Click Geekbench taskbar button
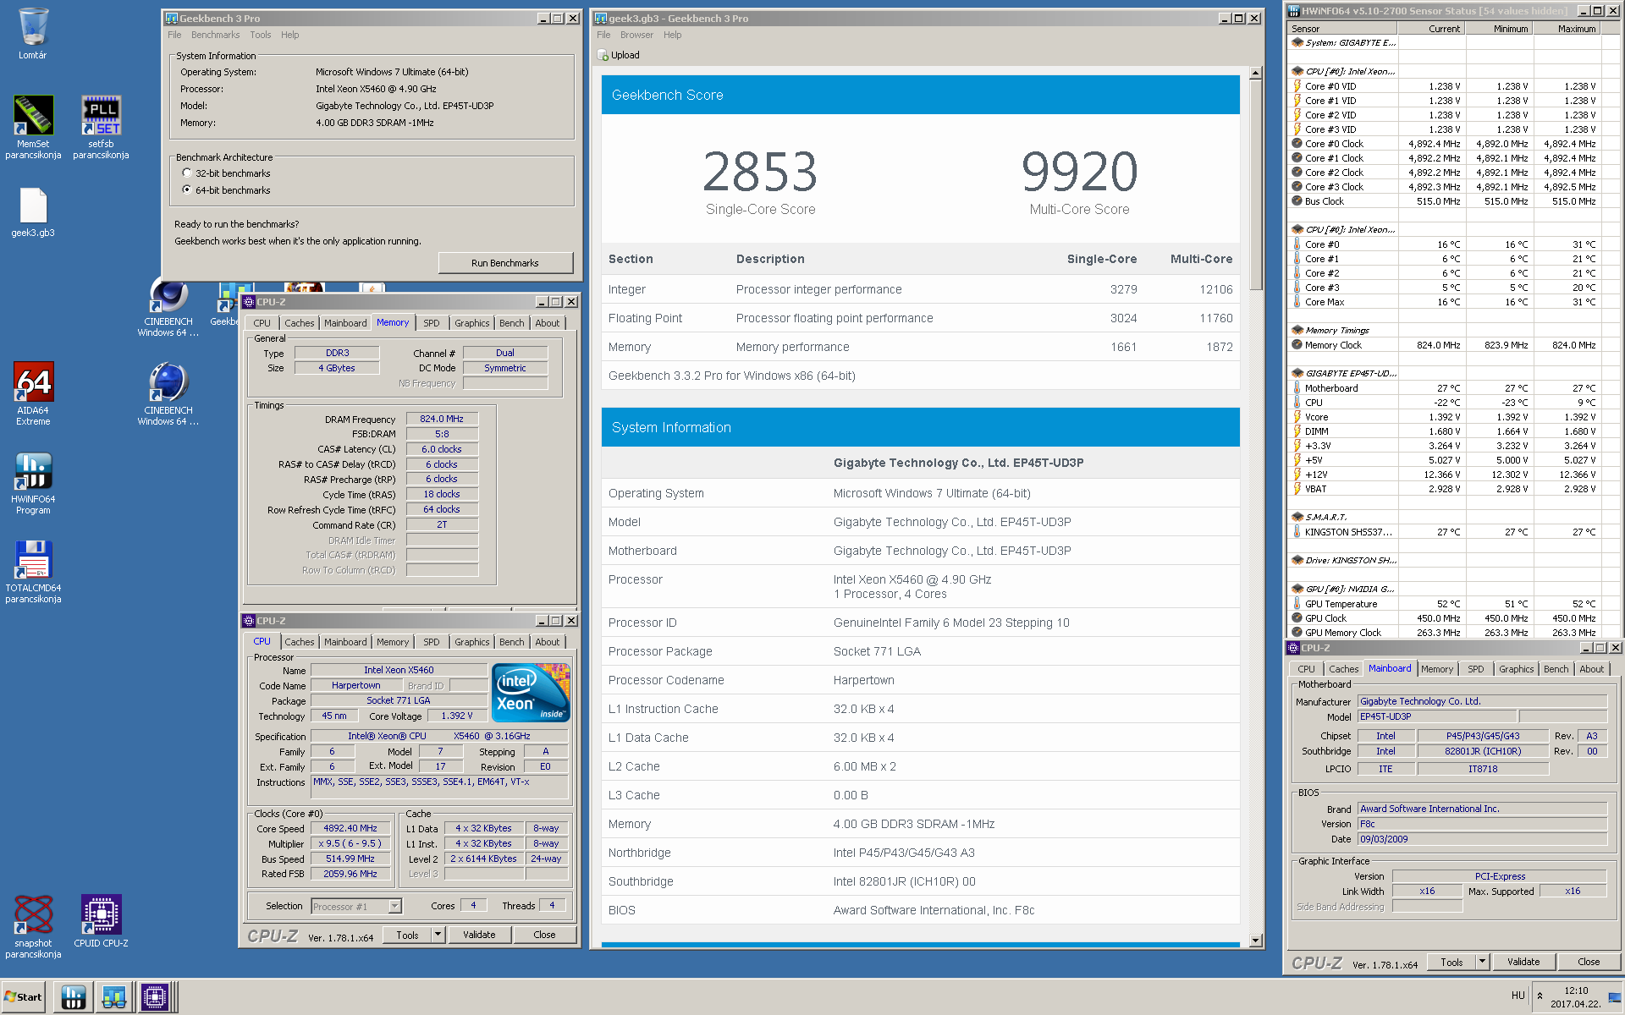This screenshot has height=1015, width=1625. click(x=114, y=997)
